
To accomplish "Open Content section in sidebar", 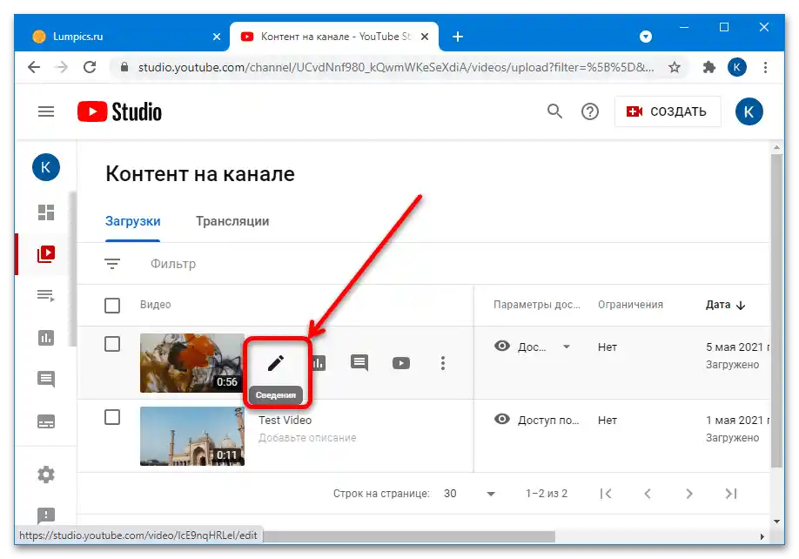I will pos(46,253).
